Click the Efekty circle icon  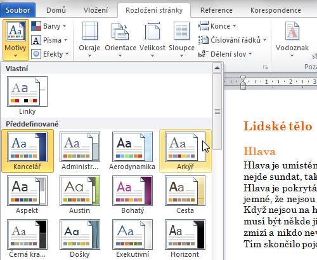pyautogui.click(x=36, y=54)
